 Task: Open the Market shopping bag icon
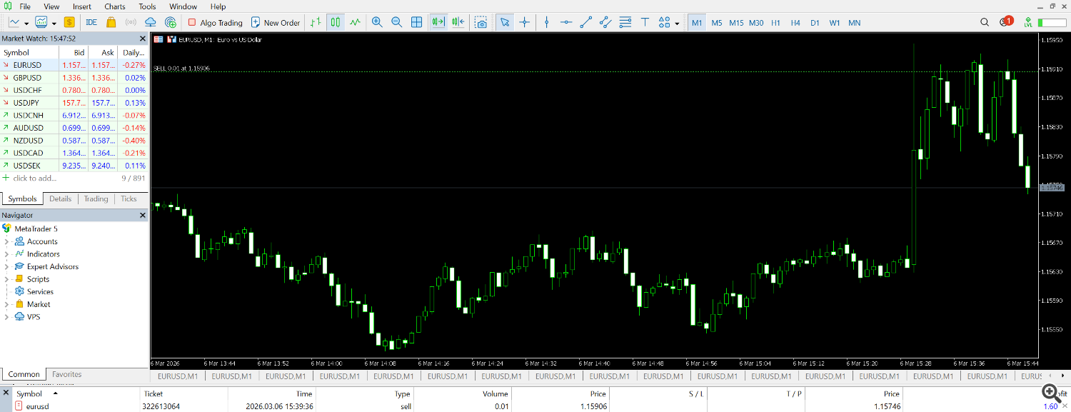[x=111, y=22]
